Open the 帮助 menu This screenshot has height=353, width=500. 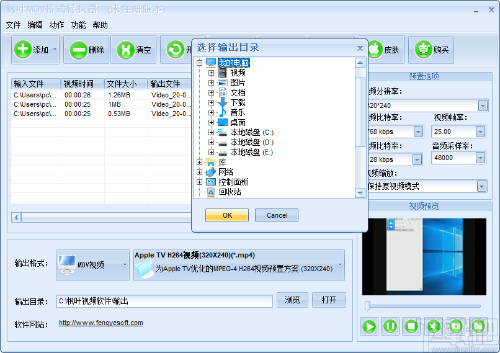(100, 25)
